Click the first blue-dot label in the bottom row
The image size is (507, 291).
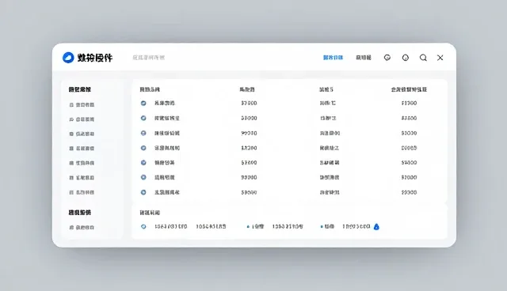pos(255,226)
